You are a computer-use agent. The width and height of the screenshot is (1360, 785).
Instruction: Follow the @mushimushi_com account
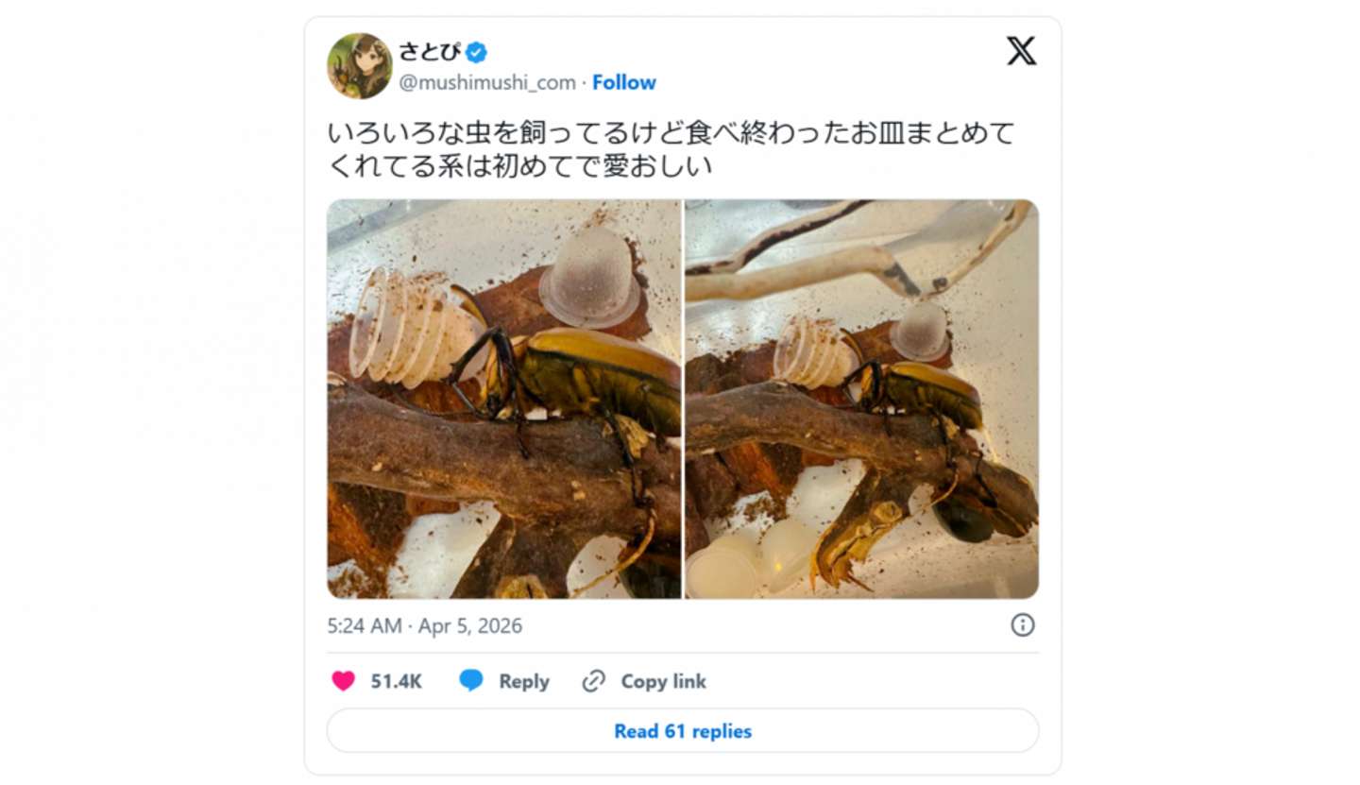(x=623, y=82)
